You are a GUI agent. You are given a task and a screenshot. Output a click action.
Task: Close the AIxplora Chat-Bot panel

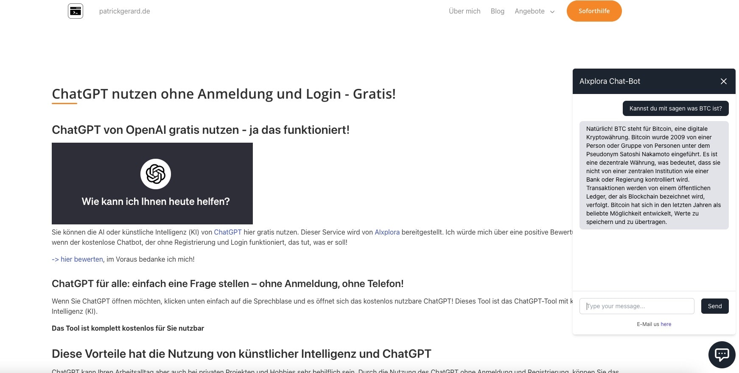pos(724,81)
